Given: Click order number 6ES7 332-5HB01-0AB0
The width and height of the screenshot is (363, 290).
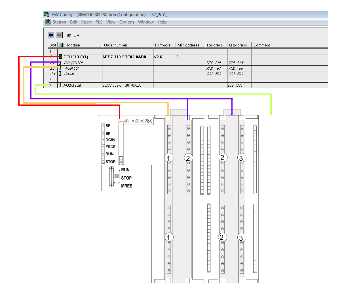Looking at the screenshot, I should click(x=122, y=85).
